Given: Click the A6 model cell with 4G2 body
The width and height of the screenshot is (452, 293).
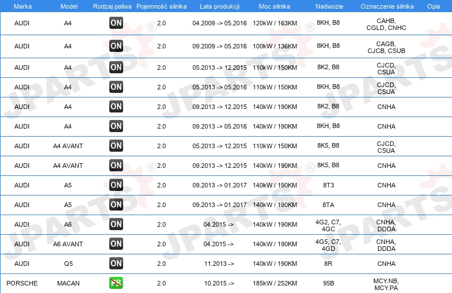Looking at the screenshot, I should [x=68, y=224].
